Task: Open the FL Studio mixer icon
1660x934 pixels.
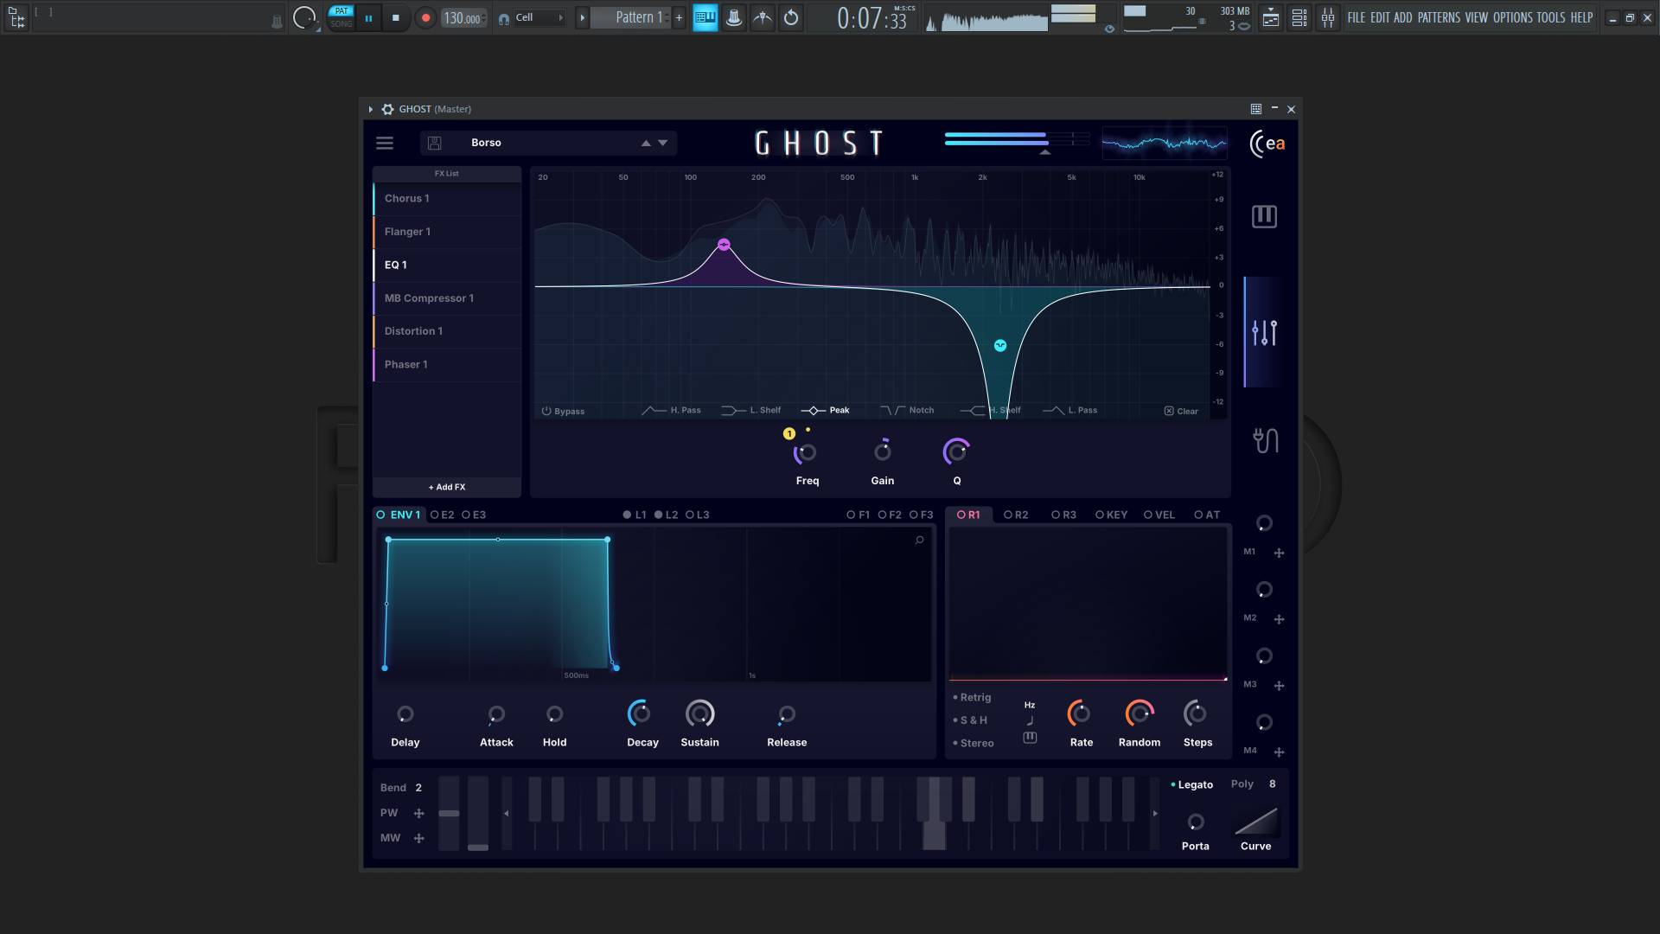Action: [1327, 18]
